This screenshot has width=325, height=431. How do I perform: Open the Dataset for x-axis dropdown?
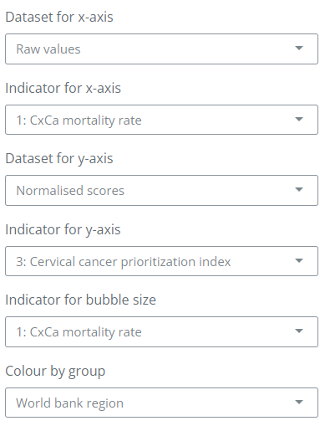point(161,49)
